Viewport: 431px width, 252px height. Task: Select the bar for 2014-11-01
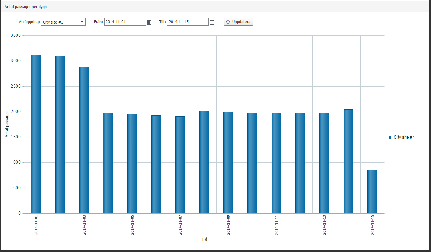[36, 134]
